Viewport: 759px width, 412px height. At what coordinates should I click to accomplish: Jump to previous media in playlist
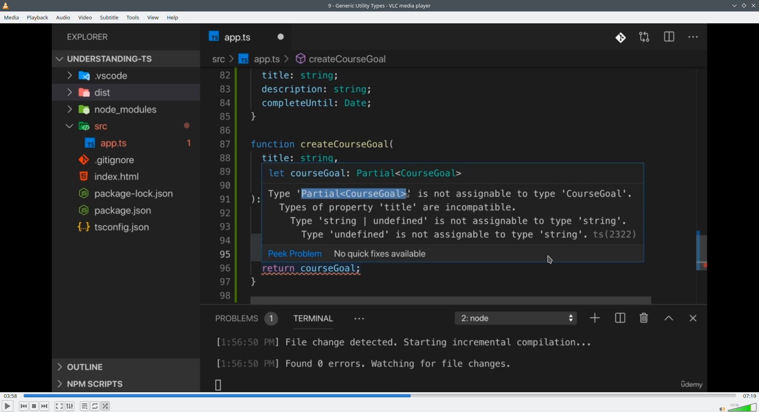tap(24, 406)
